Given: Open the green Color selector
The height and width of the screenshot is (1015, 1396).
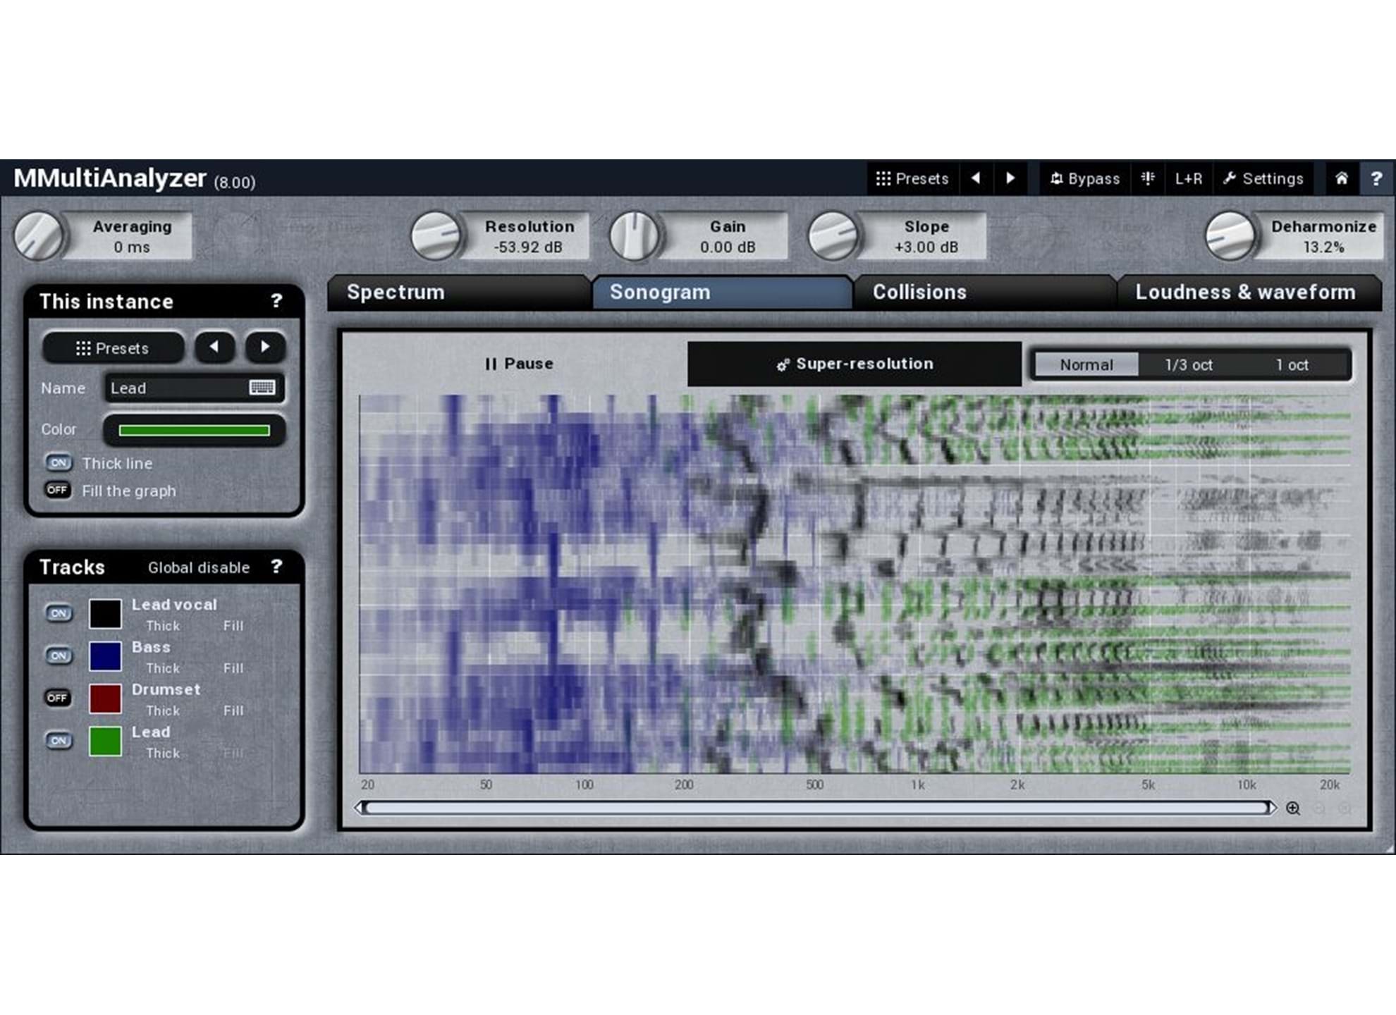Looking at the screenshot, I should tap(195, 430).
